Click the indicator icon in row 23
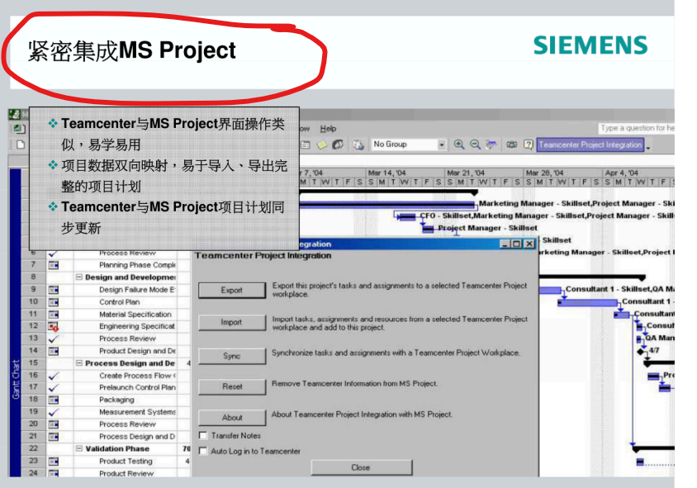This screenshot has height=488, width=697. 54,462
